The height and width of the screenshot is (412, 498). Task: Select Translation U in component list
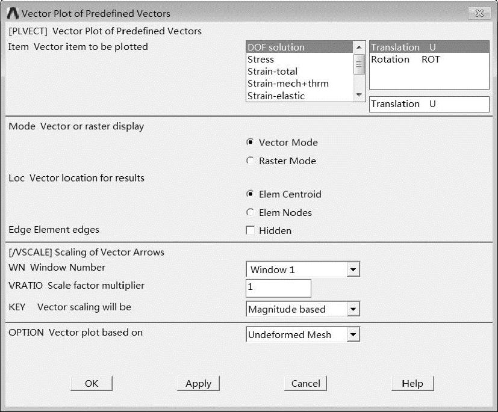click(x=429, y=48)
